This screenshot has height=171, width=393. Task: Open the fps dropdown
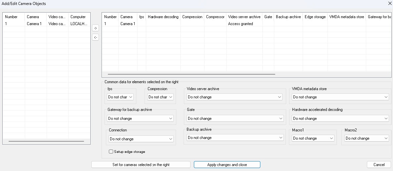(x=120, y=97)
